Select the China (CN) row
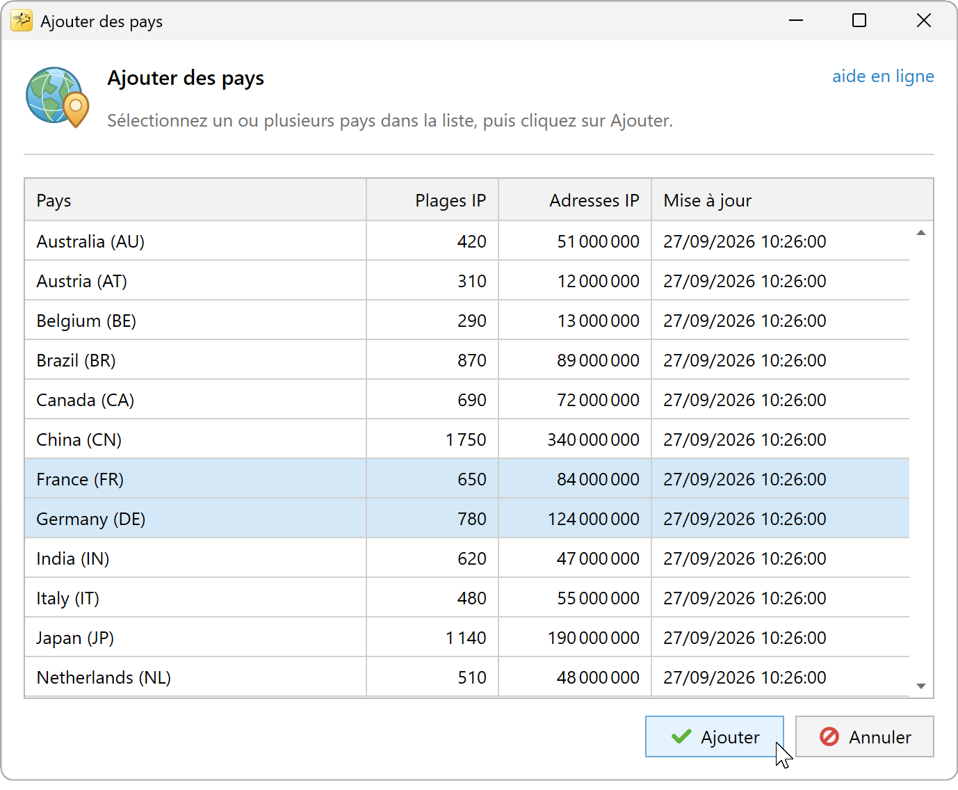Screen dimensions: 958x790 467,440
